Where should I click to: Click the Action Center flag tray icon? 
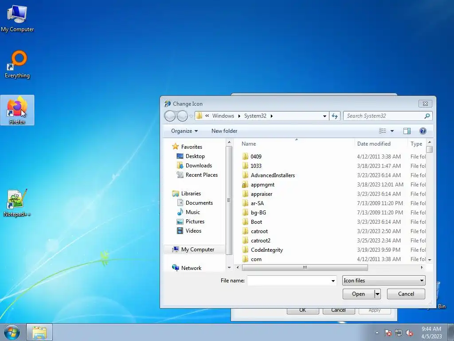[387, 333]
